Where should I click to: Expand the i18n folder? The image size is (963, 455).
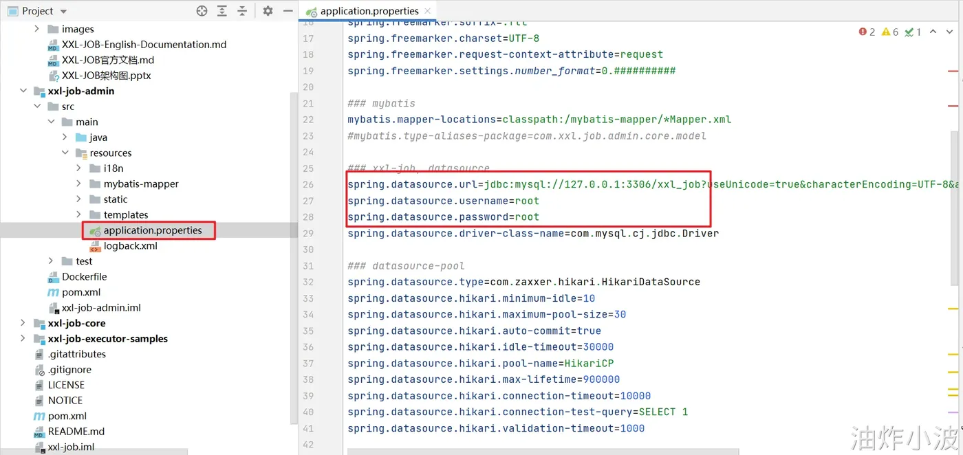[x=79, y=168]
